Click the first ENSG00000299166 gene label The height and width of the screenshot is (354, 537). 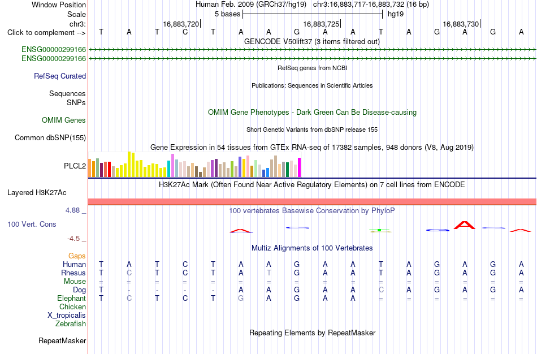click(x=54, y=49)
